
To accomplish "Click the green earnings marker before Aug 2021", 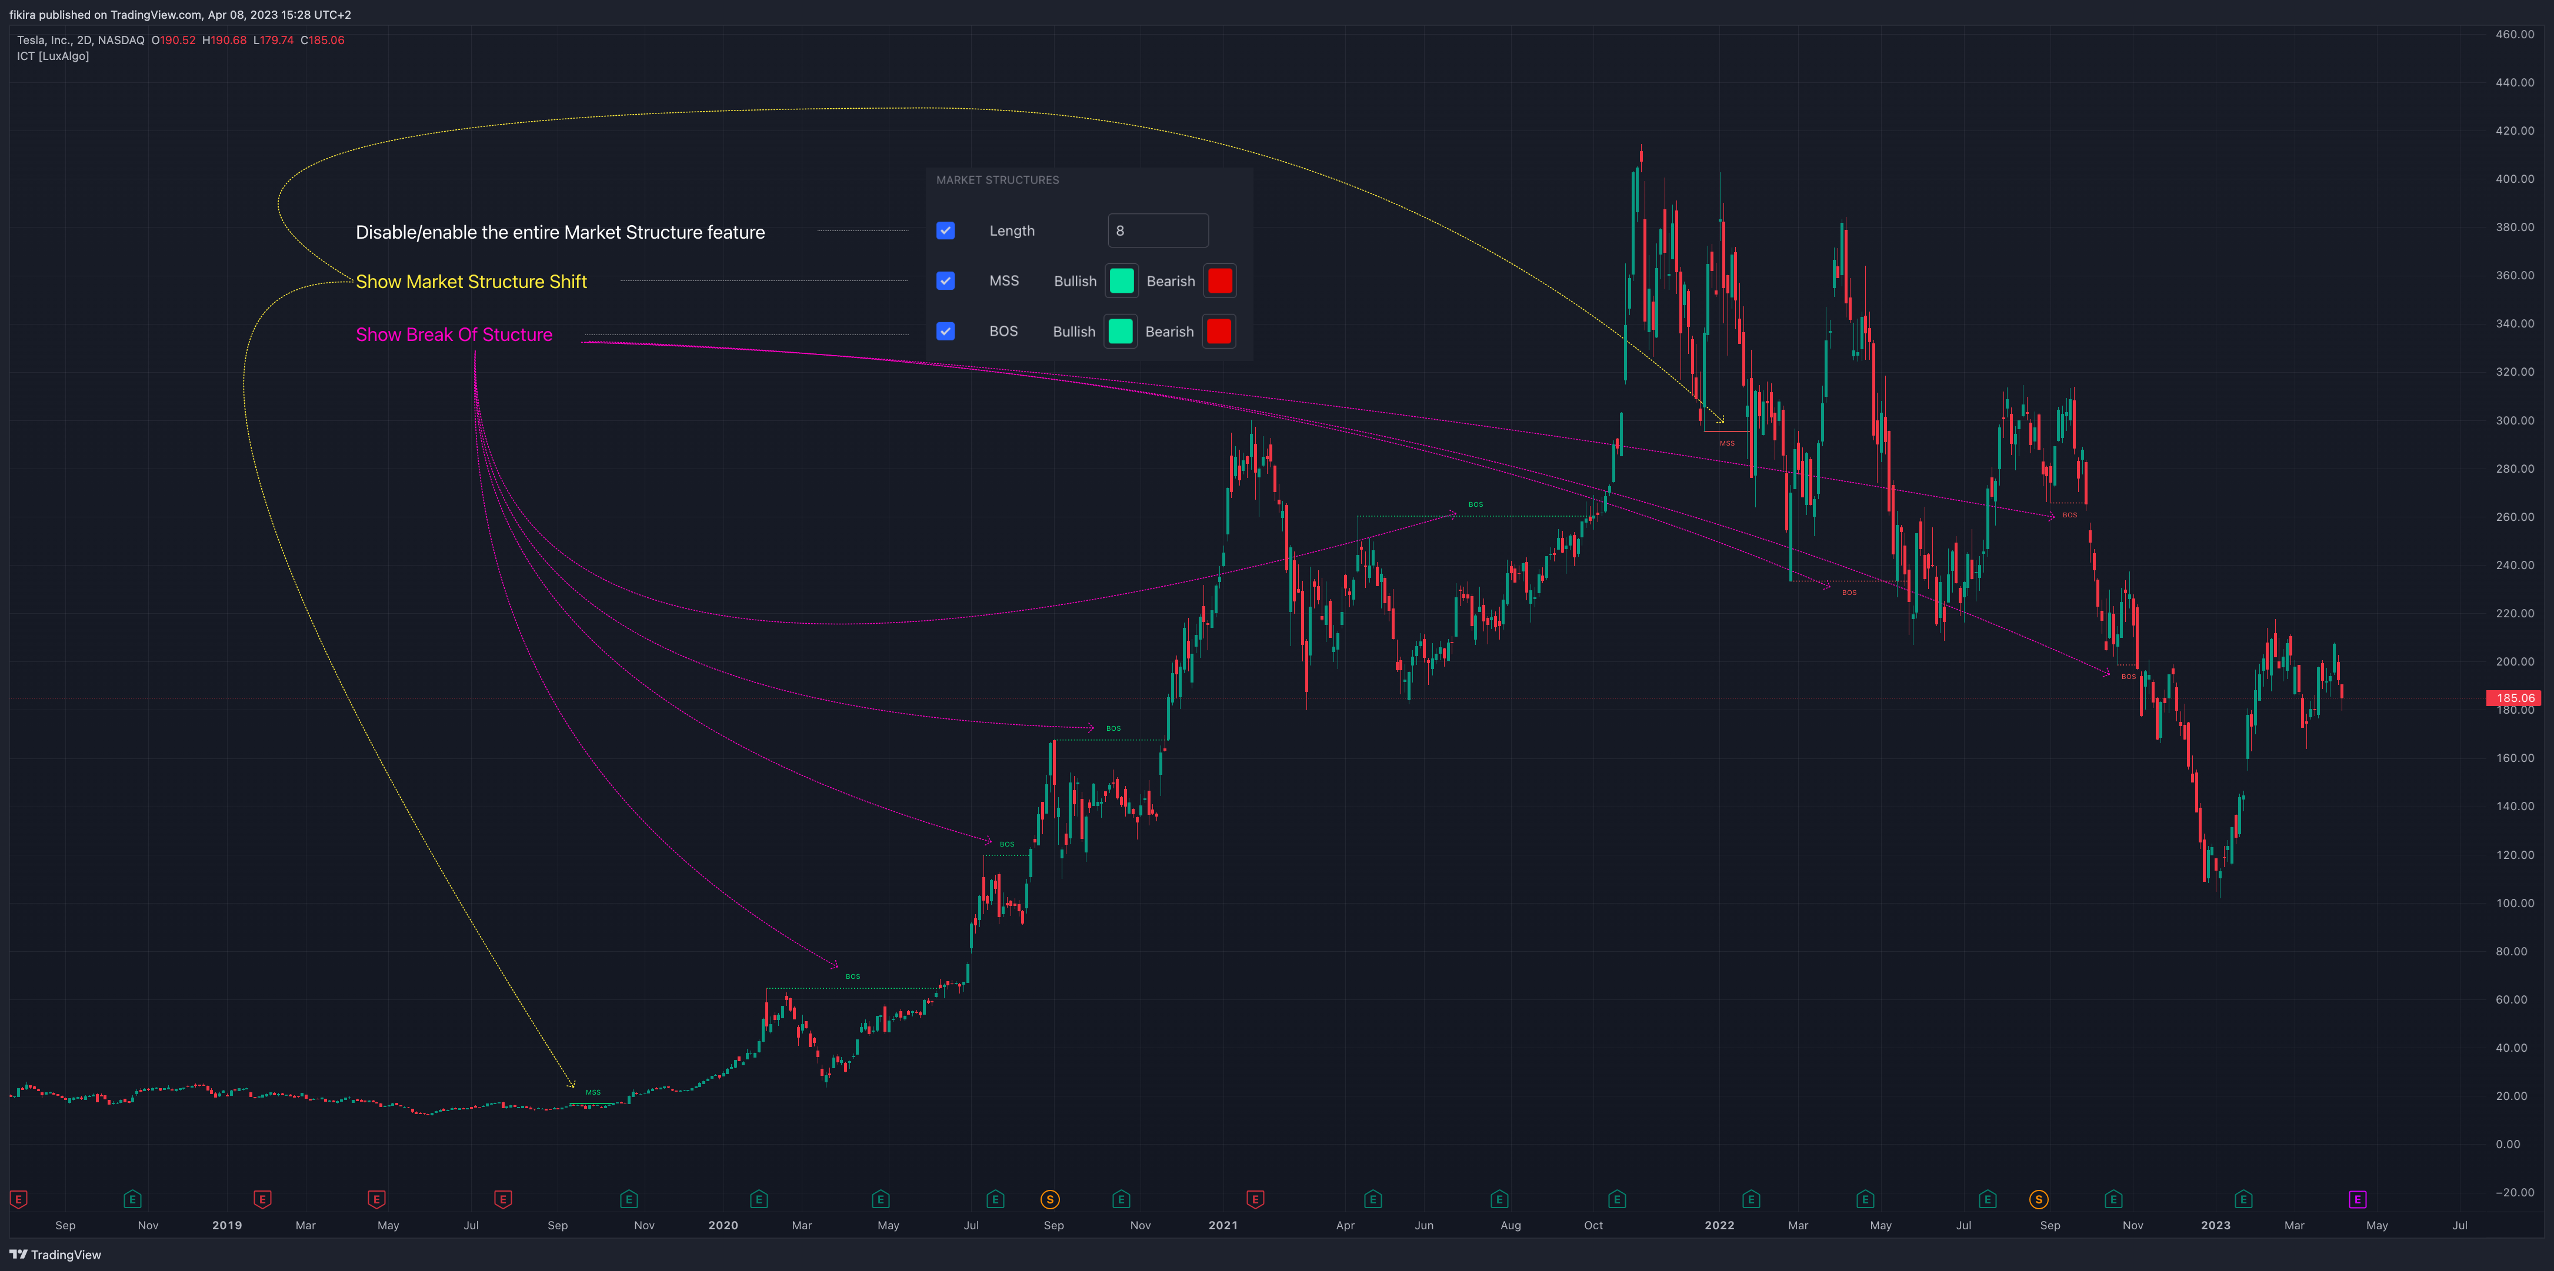I will (x=1499, y=1200).
